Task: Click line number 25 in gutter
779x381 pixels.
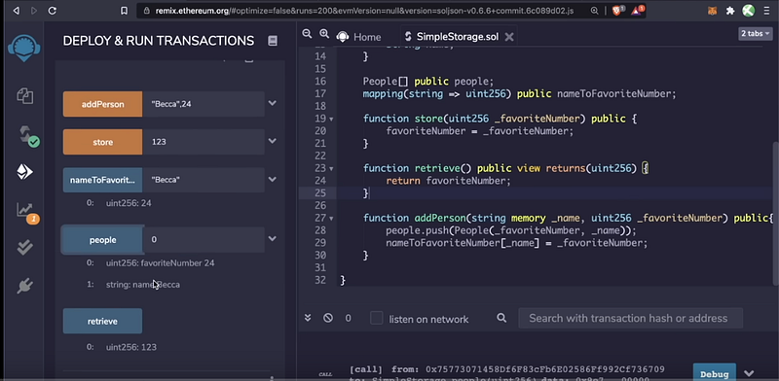Action: click(320, 193)
